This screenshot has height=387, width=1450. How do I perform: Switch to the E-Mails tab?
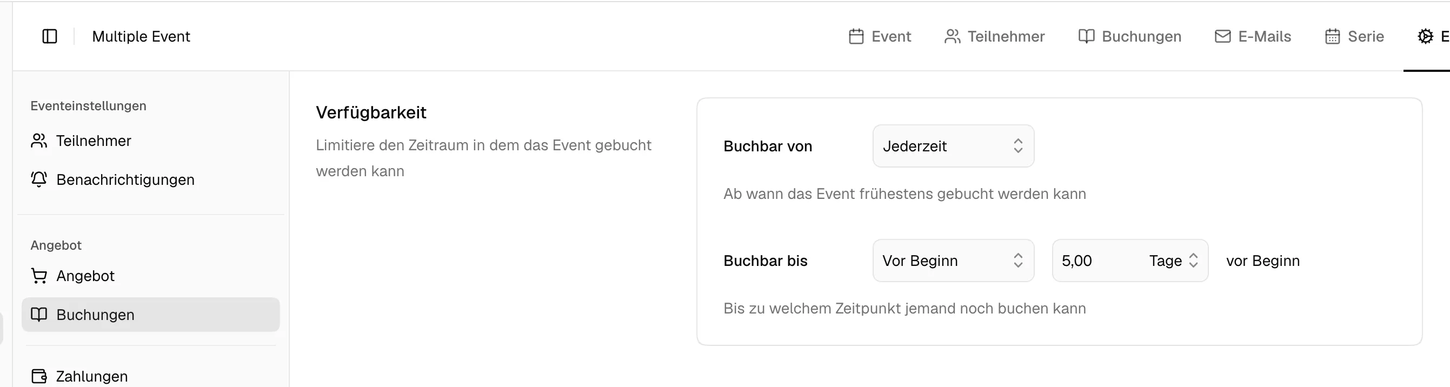tap(1263, 37)
